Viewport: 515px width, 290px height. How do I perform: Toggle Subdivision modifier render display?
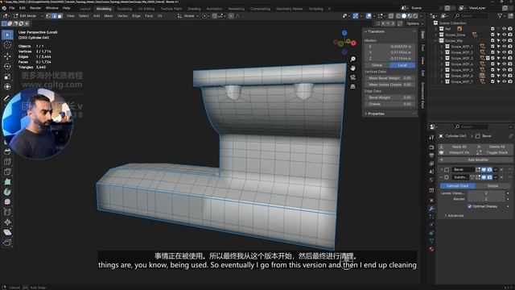click(490, 177)
